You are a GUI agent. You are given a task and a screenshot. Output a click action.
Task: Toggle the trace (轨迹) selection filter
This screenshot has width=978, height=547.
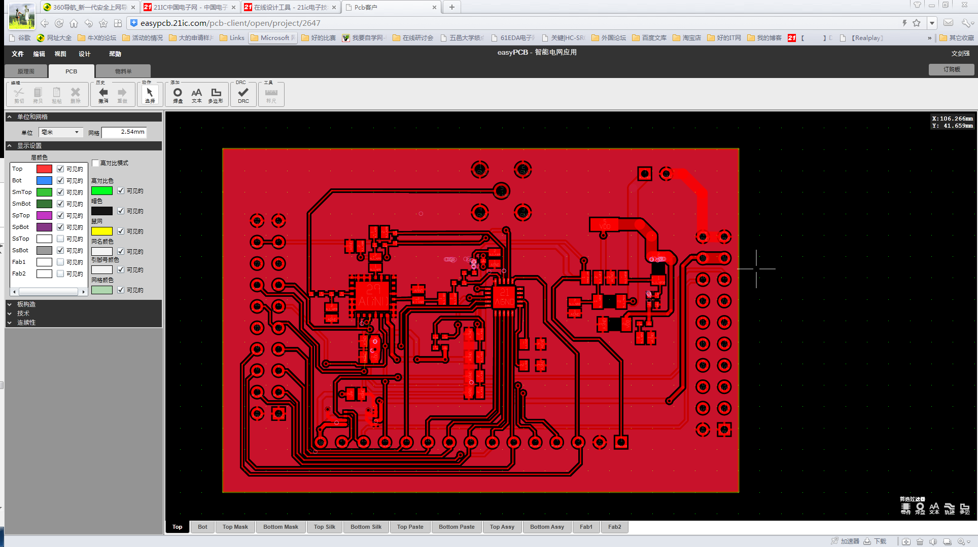(950, 509)
